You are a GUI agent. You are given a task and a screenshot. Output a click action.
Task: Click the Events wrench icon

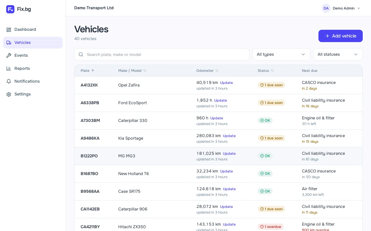pyautogui.click(x=9, y=55)
